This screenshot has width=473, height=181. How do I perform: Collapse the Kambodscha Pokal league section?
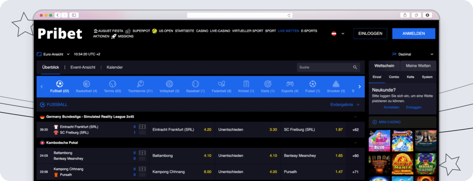tap(355, 143)
